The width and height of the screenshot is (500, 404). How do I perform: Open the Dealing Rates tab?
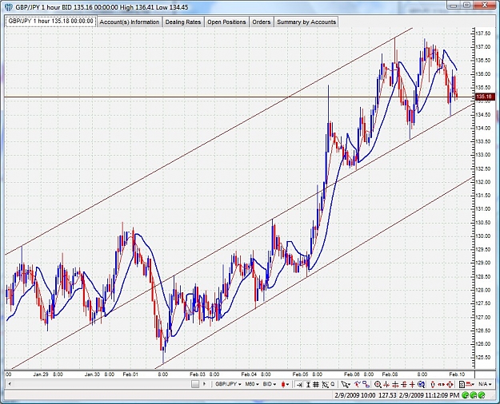tap(183, 22)
